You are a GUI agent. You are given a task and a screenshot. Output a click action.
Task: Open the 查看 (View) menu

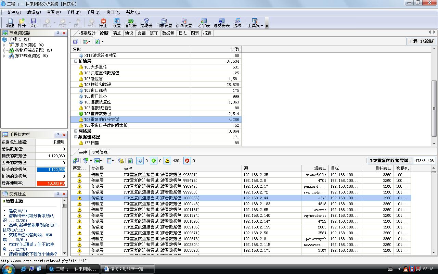click(x=53, y=12)
